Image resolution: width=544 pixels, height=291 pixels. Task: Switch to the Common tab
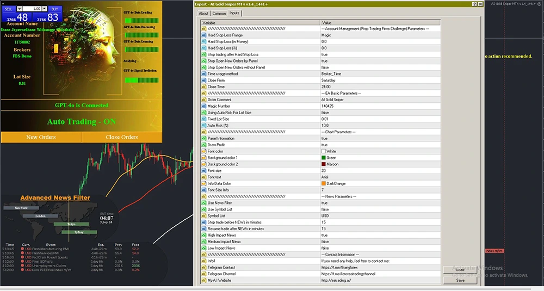pos(219,13)
